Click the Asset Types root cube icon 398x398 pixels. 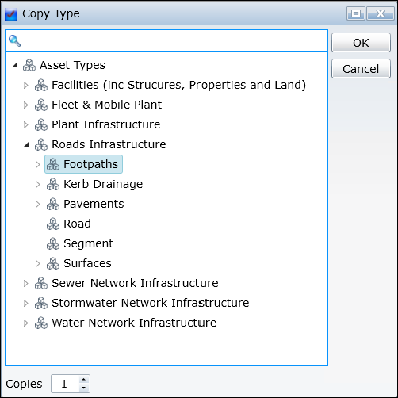29,65
